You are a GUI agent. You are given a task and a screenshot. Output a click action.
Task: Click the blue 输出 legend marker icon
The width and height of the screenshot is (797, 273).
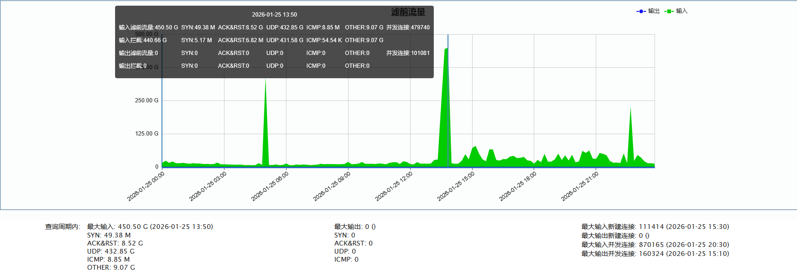point(641,11)
